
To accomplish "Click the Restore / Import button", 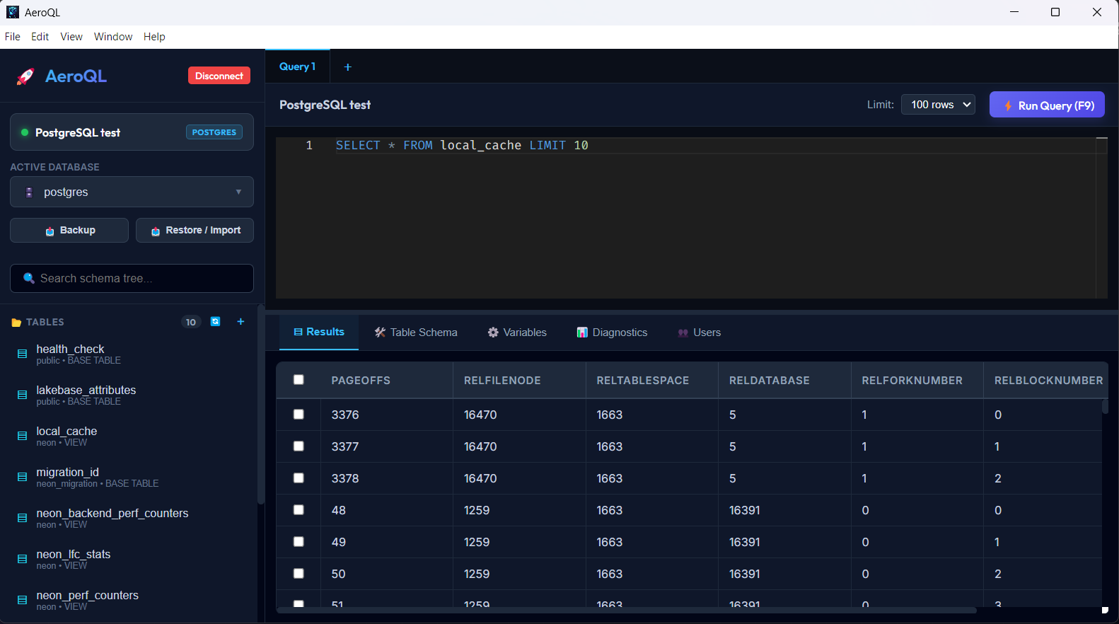I will pyautogui.click(x=195, y=231).
